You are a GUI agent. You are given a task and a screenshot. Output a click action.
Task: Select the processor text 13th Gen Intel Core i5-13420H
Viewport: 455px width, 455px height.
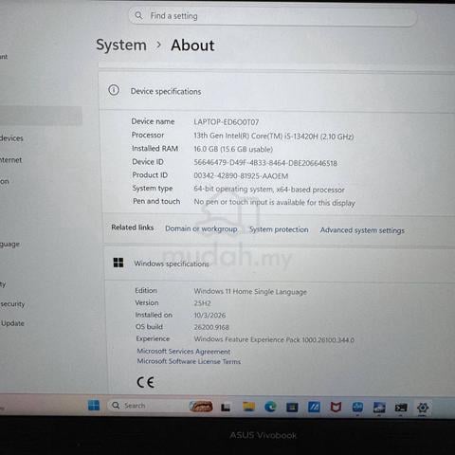274,136
